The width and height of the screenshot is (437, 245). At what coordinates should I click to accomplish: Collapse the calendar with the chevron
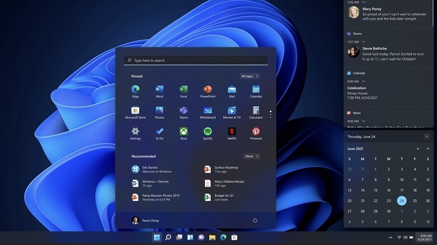coord(427,137)
